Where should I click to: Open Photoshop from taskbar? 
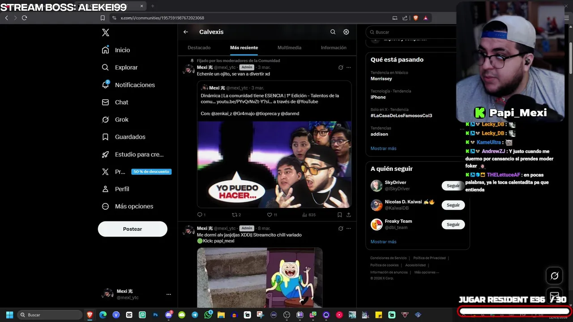(x=155, y=315)
